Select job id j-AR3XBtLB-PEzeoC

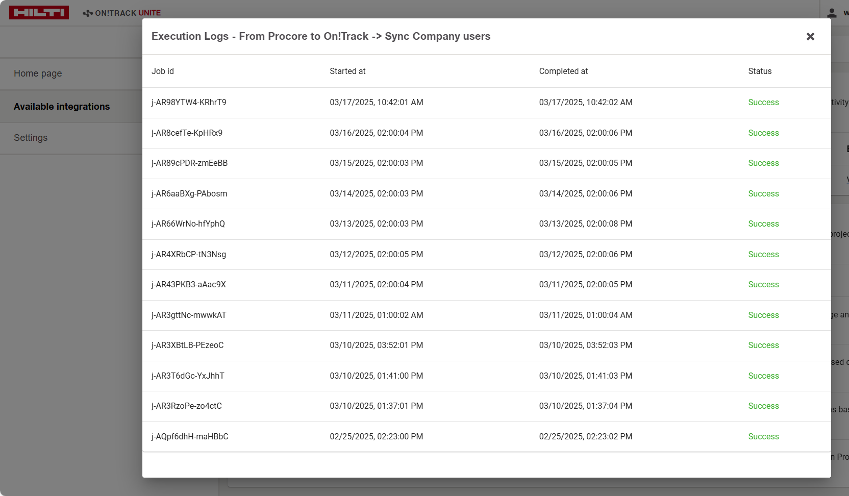[188, 345]
